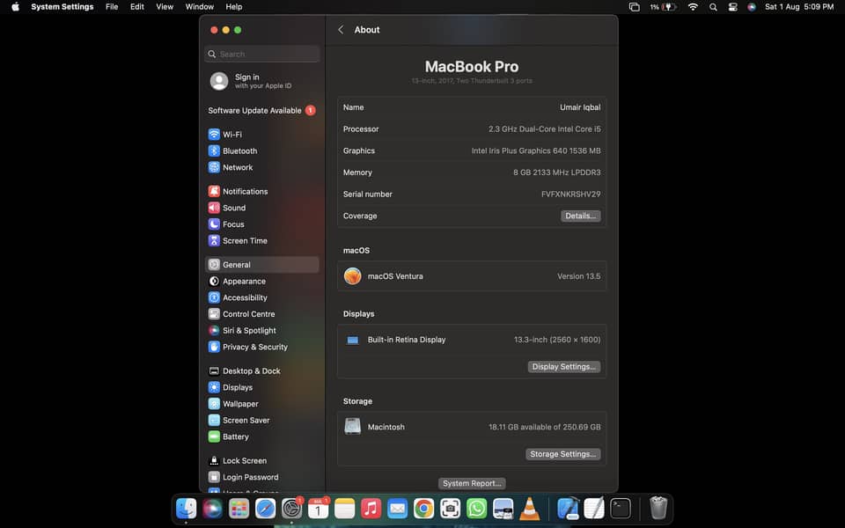This screenshot has width=845, height=528.
Task: Go back from the About page
Action: tap(341, 30)
